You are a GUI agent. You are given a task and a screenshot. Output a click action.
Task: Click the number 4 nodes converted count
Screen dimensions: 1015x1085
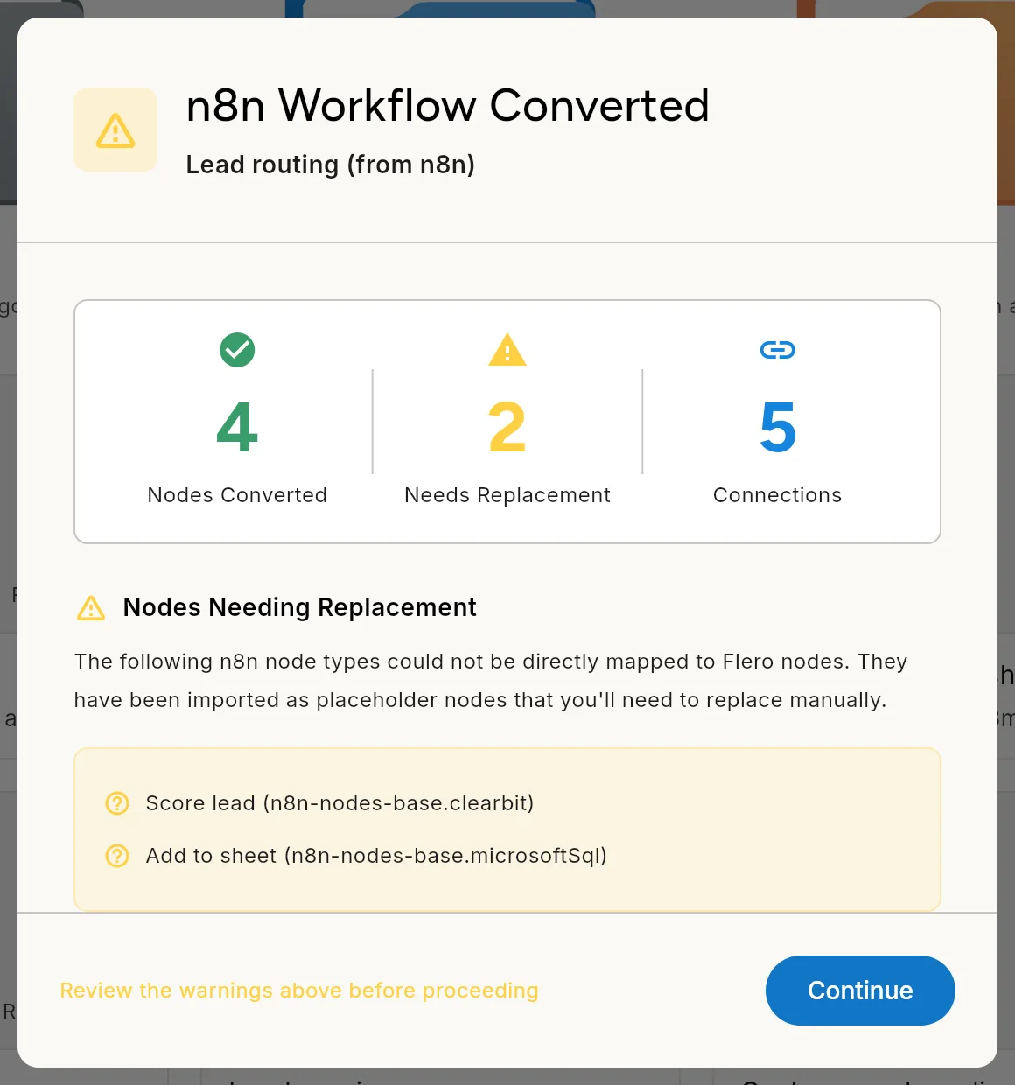[x=237, y=428]
